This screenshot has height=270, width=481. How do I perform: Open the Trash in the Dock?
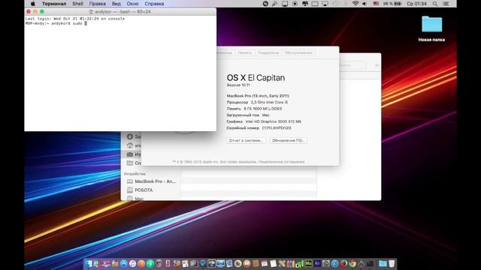point(392,264)
